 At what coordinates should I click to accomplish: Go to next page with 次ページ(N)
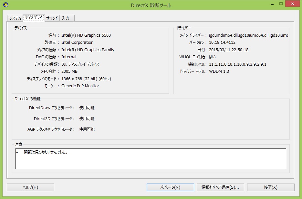(170, 187)
